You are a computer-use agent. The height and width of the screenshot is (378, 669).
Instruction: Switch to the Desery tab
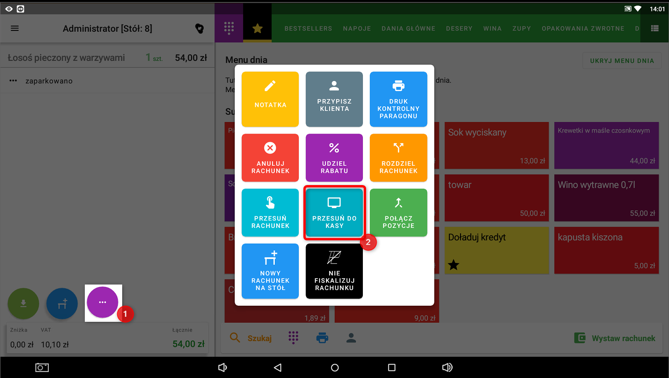(459, 29)
